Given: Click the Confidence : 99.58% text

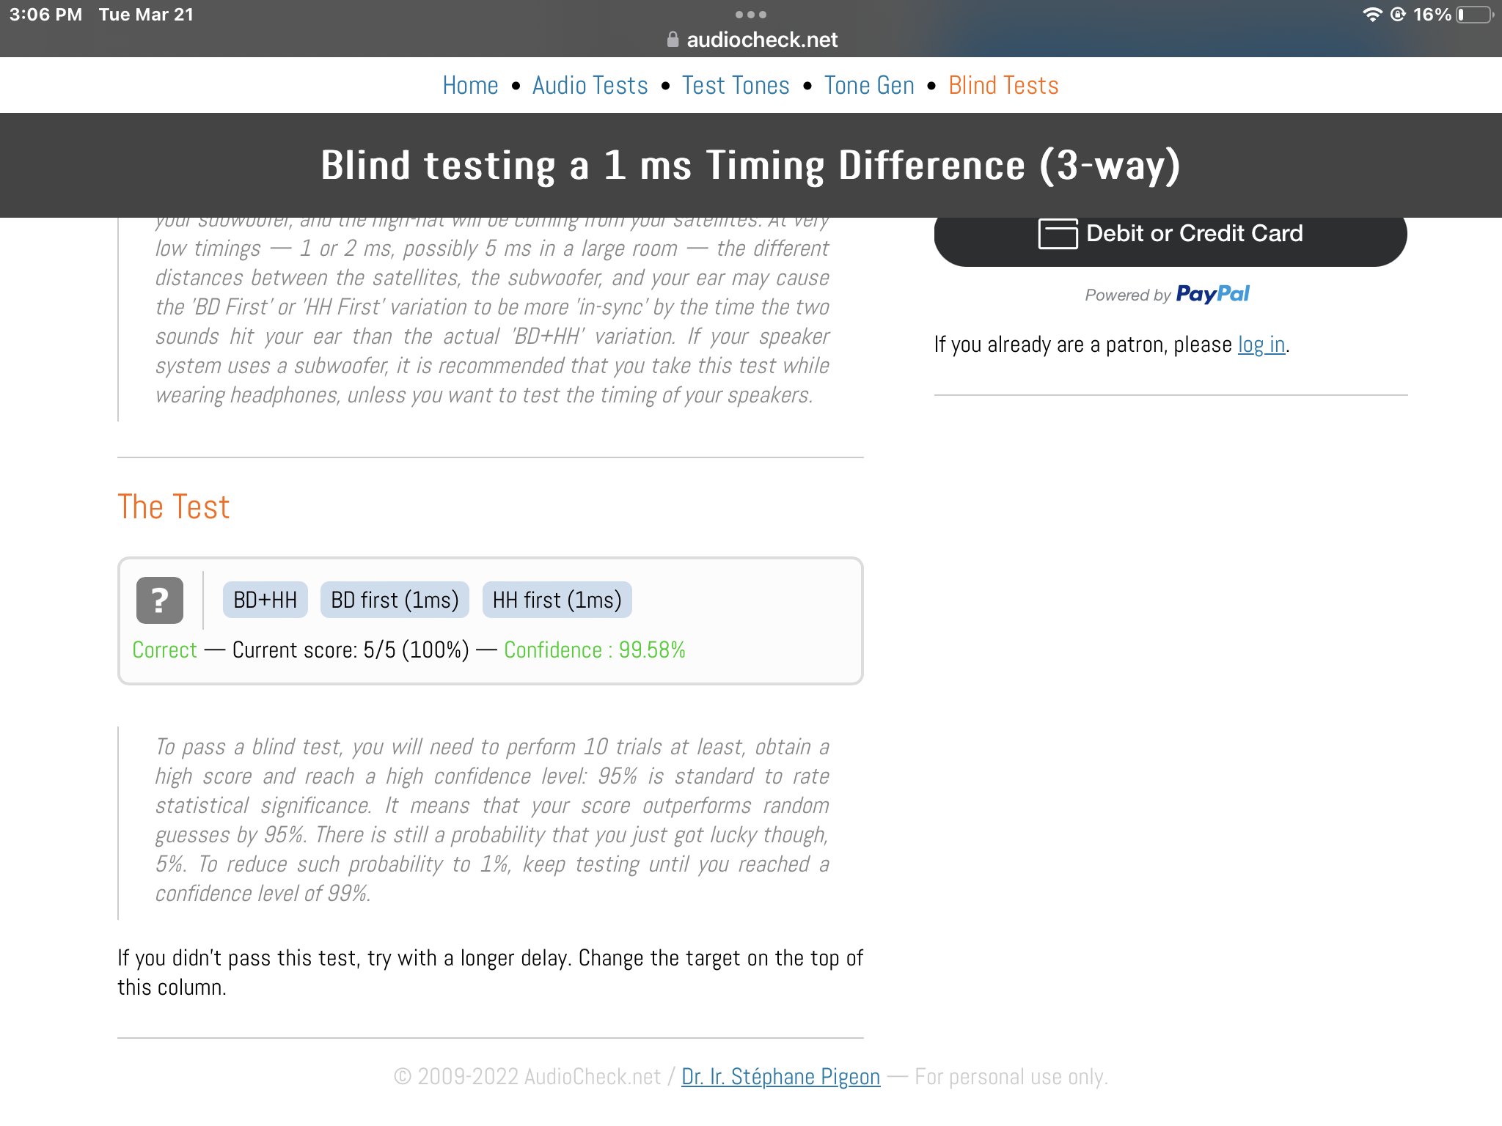Looking at the screenshot, I should coord(595,650).
